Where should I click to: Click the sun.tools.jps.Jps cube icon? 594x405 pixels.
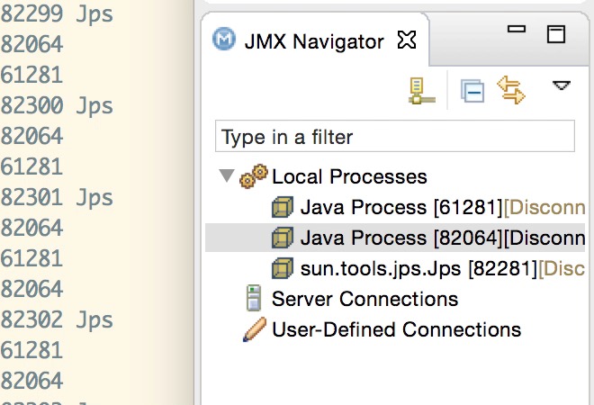tap(283, 268)
